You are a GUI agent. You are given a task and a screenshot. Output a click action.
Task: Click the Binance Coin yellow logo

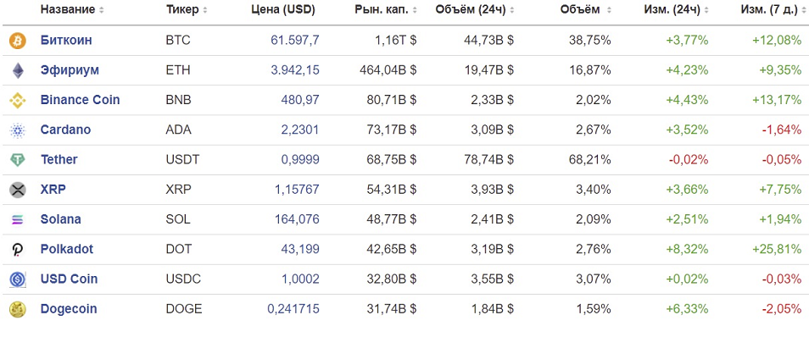pos(18,101)
